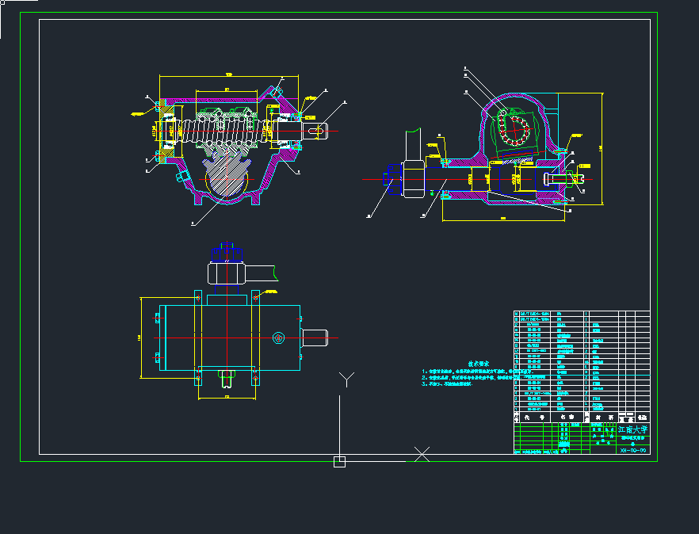Click the 江南大学 university name in title block
699x534 pixels.
click(x=633, y=429)
